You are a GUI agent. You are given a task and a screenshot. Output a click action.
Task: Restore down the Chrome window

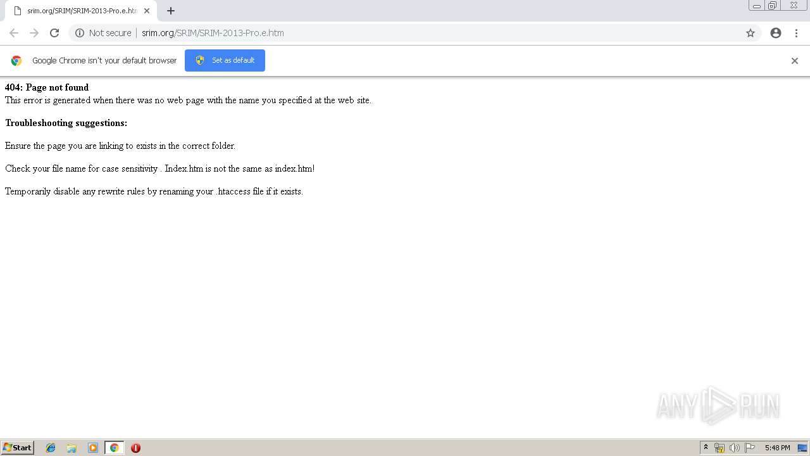[x=773, y=6]
